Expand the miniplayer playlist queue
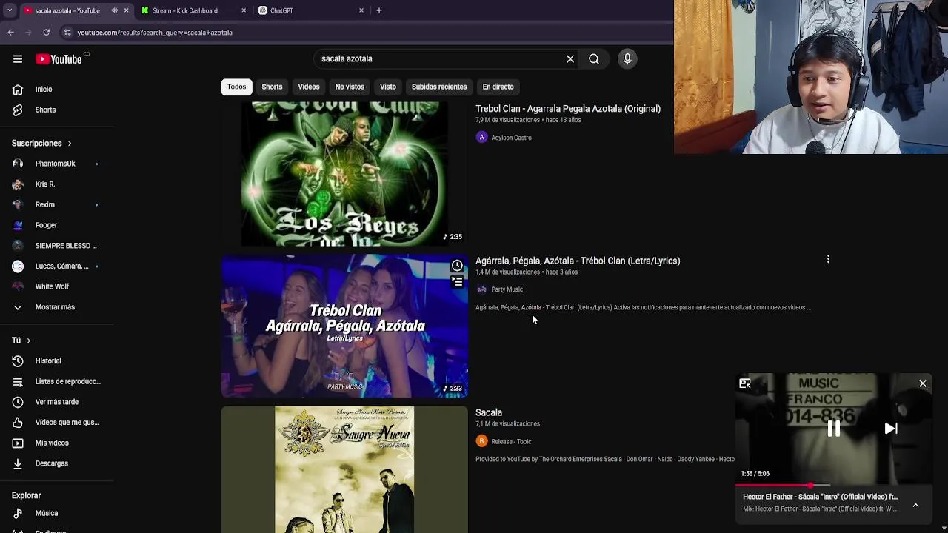Image resolution: width=948 pixels, height=533 pixels. (x=915, y=506)
